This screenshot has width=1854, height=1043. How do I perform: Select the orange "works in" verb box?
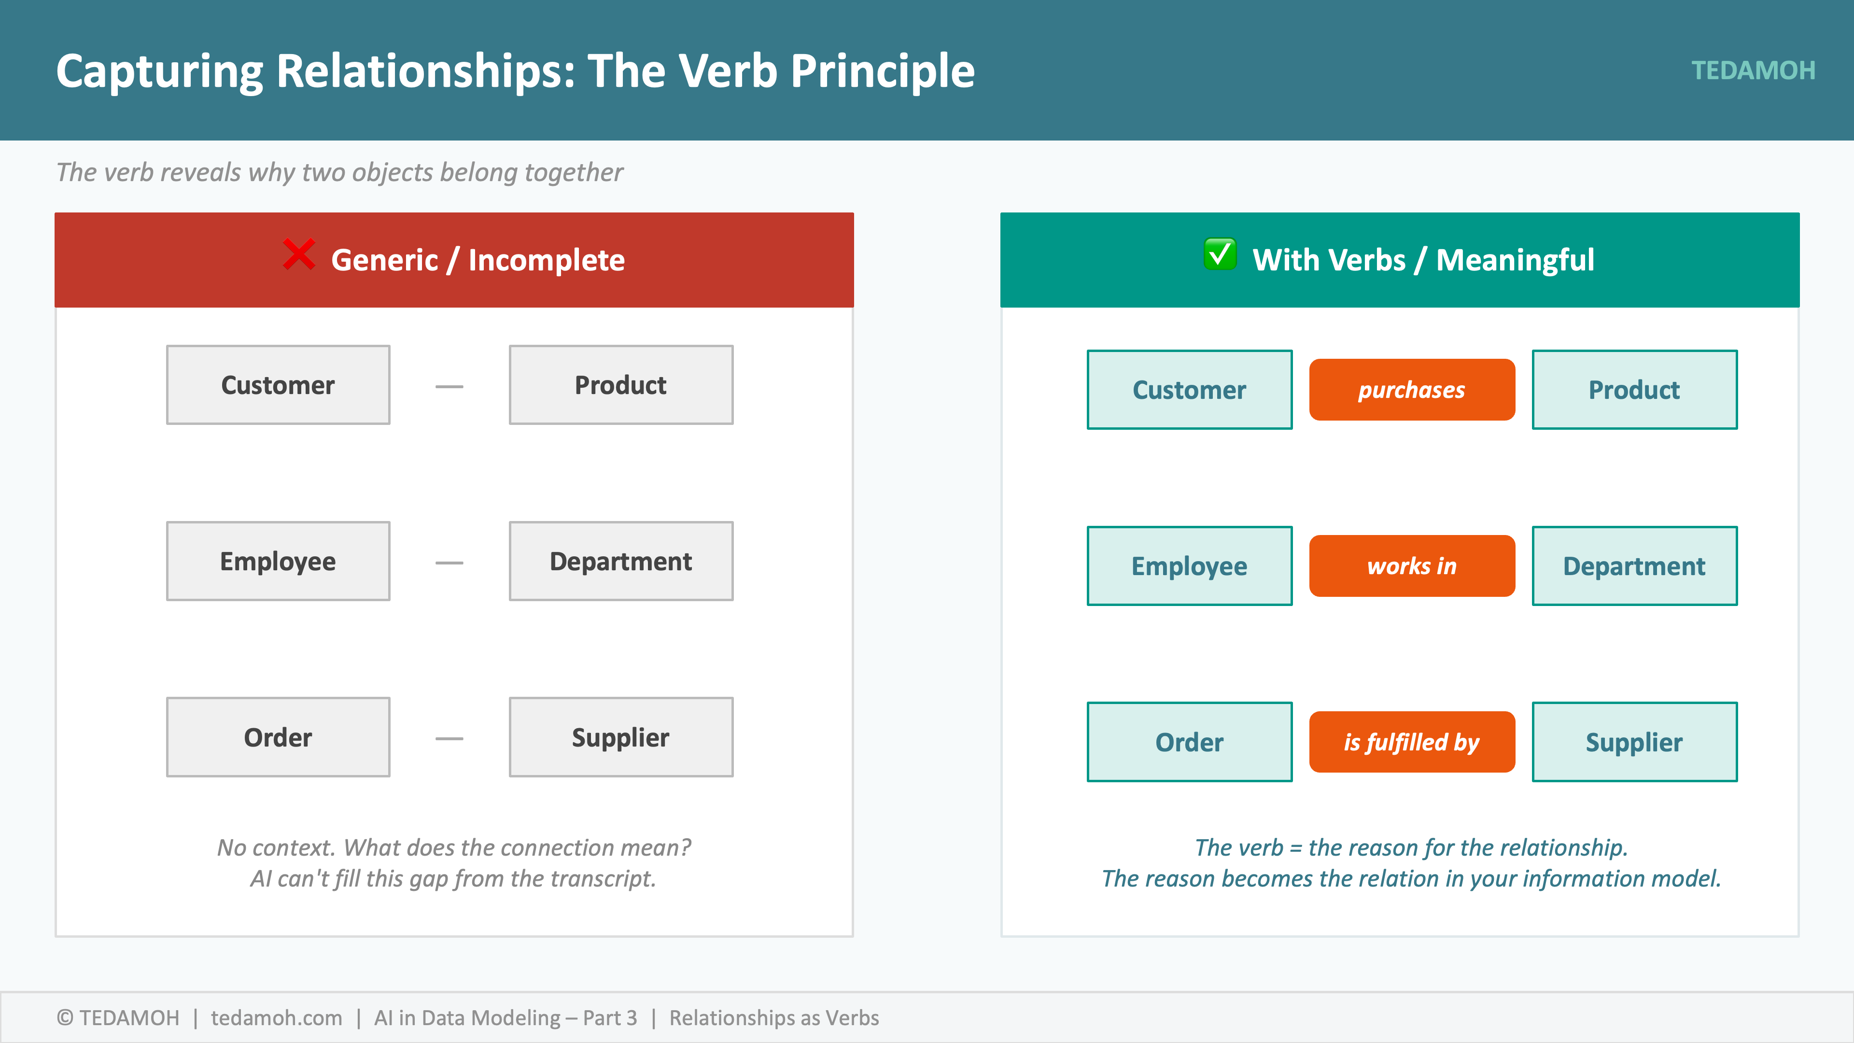[1411, 566]
